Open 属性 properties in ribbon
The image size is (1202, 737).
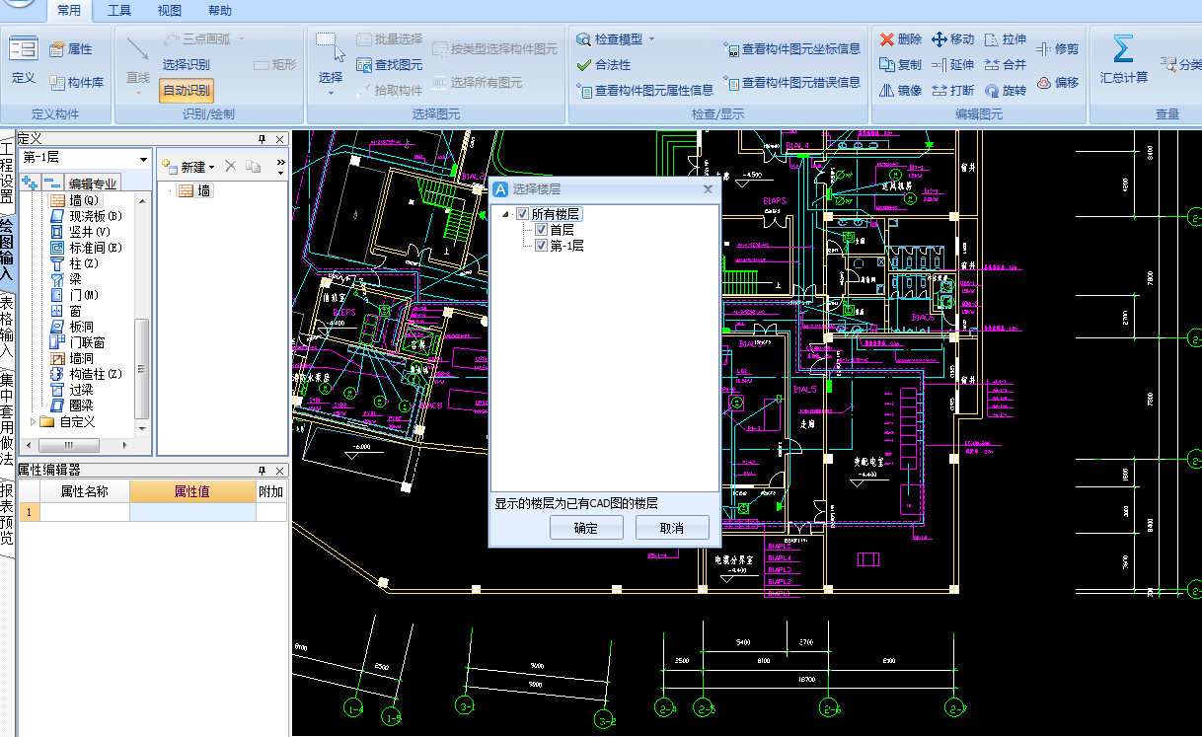70,48
